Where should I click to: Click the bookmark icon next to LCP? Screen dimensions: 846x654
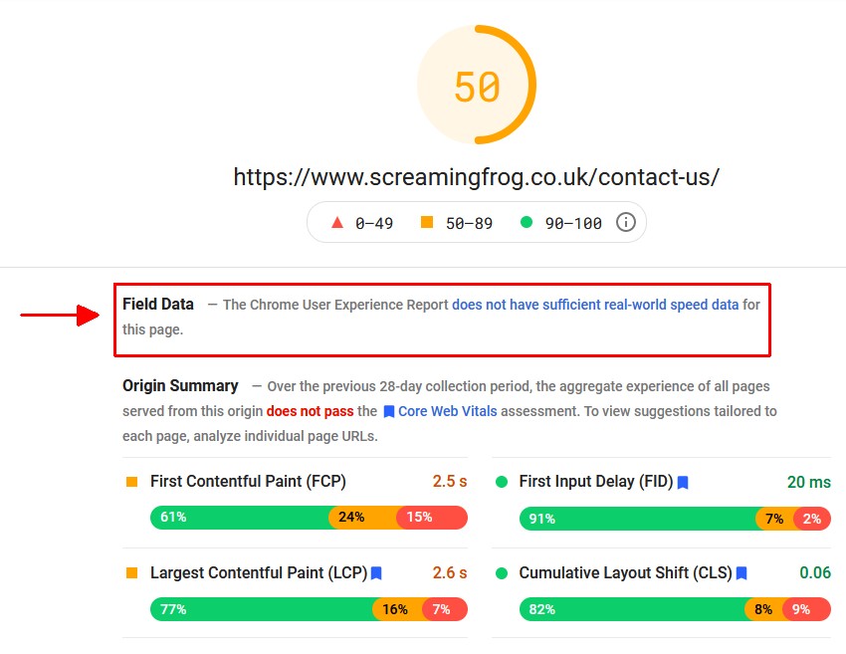[376, 573]
